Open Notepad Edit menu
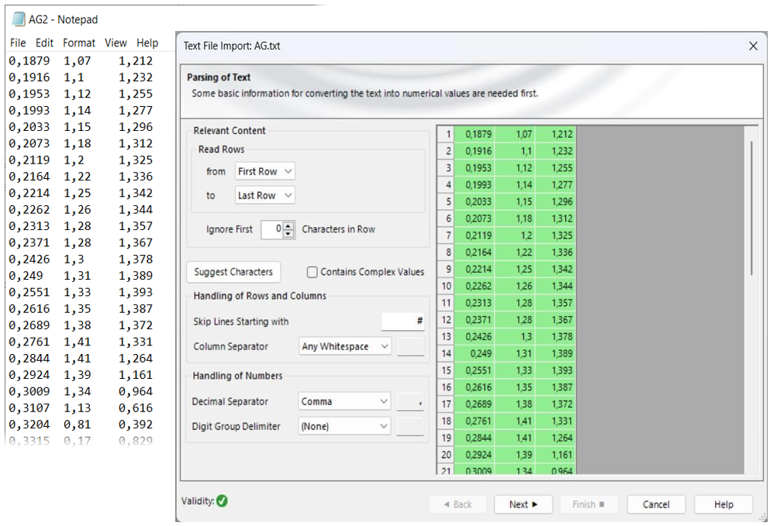This screenshot has height=526, width=770. click(x=44, y=43)
